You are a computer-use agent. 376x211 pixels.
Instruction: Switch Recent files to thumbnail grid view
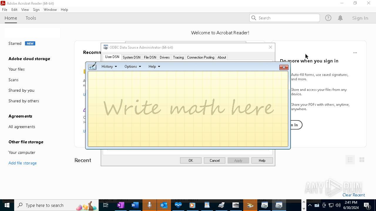click(362, 160)
